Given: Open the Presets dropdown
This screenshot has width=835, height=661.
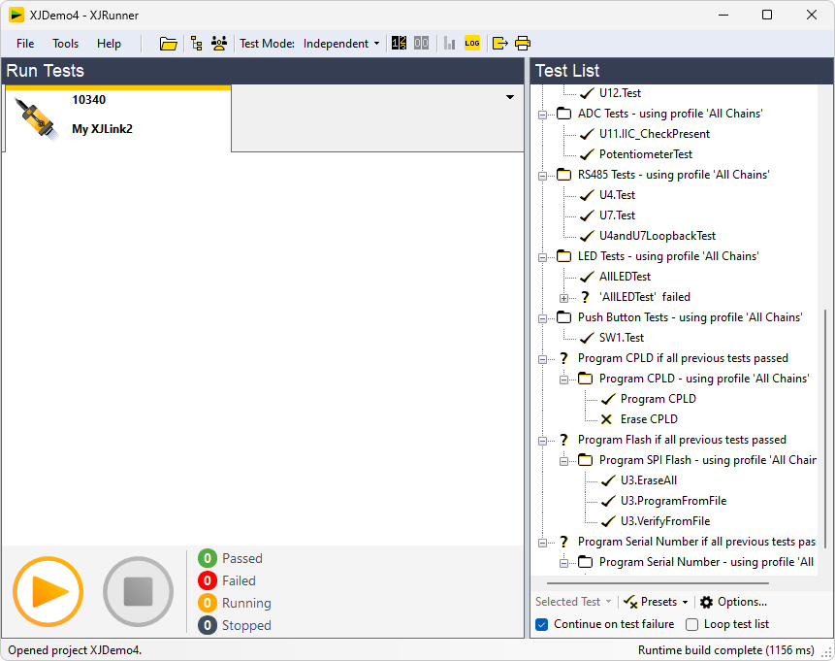Looking at the screenshot, I should [657, 602].
